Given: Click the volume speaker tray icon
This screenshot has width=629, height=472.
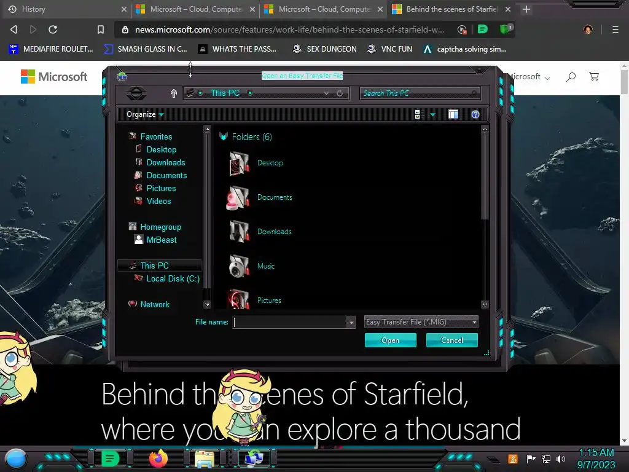Looking at the screenshot, I should (x=561, y=458).
